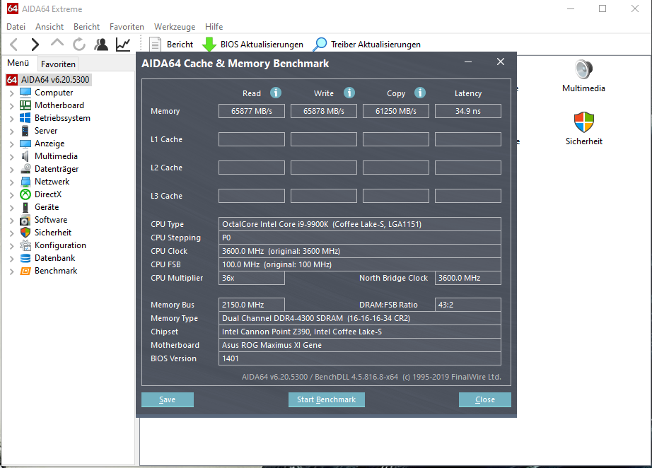The height and width of the screenshot is (468, 652).
Task: Close the benchmark dialog with X
Action: coord(501,62)
